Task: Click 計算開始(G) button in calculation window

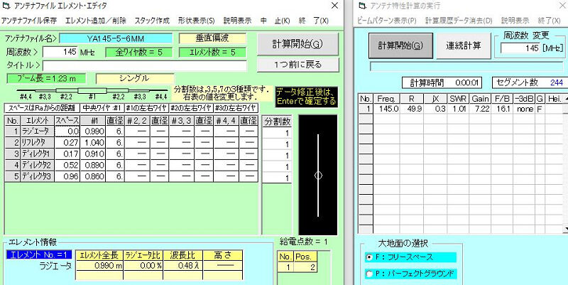Action: click(400, 45)
